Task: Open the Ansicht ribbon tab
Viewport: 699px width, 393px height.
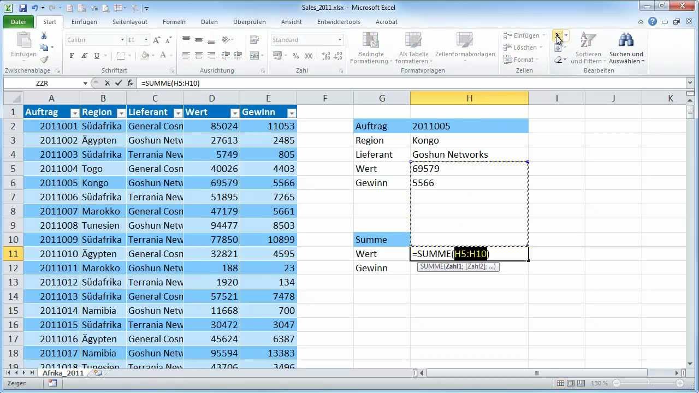Action: coord(292,22)
